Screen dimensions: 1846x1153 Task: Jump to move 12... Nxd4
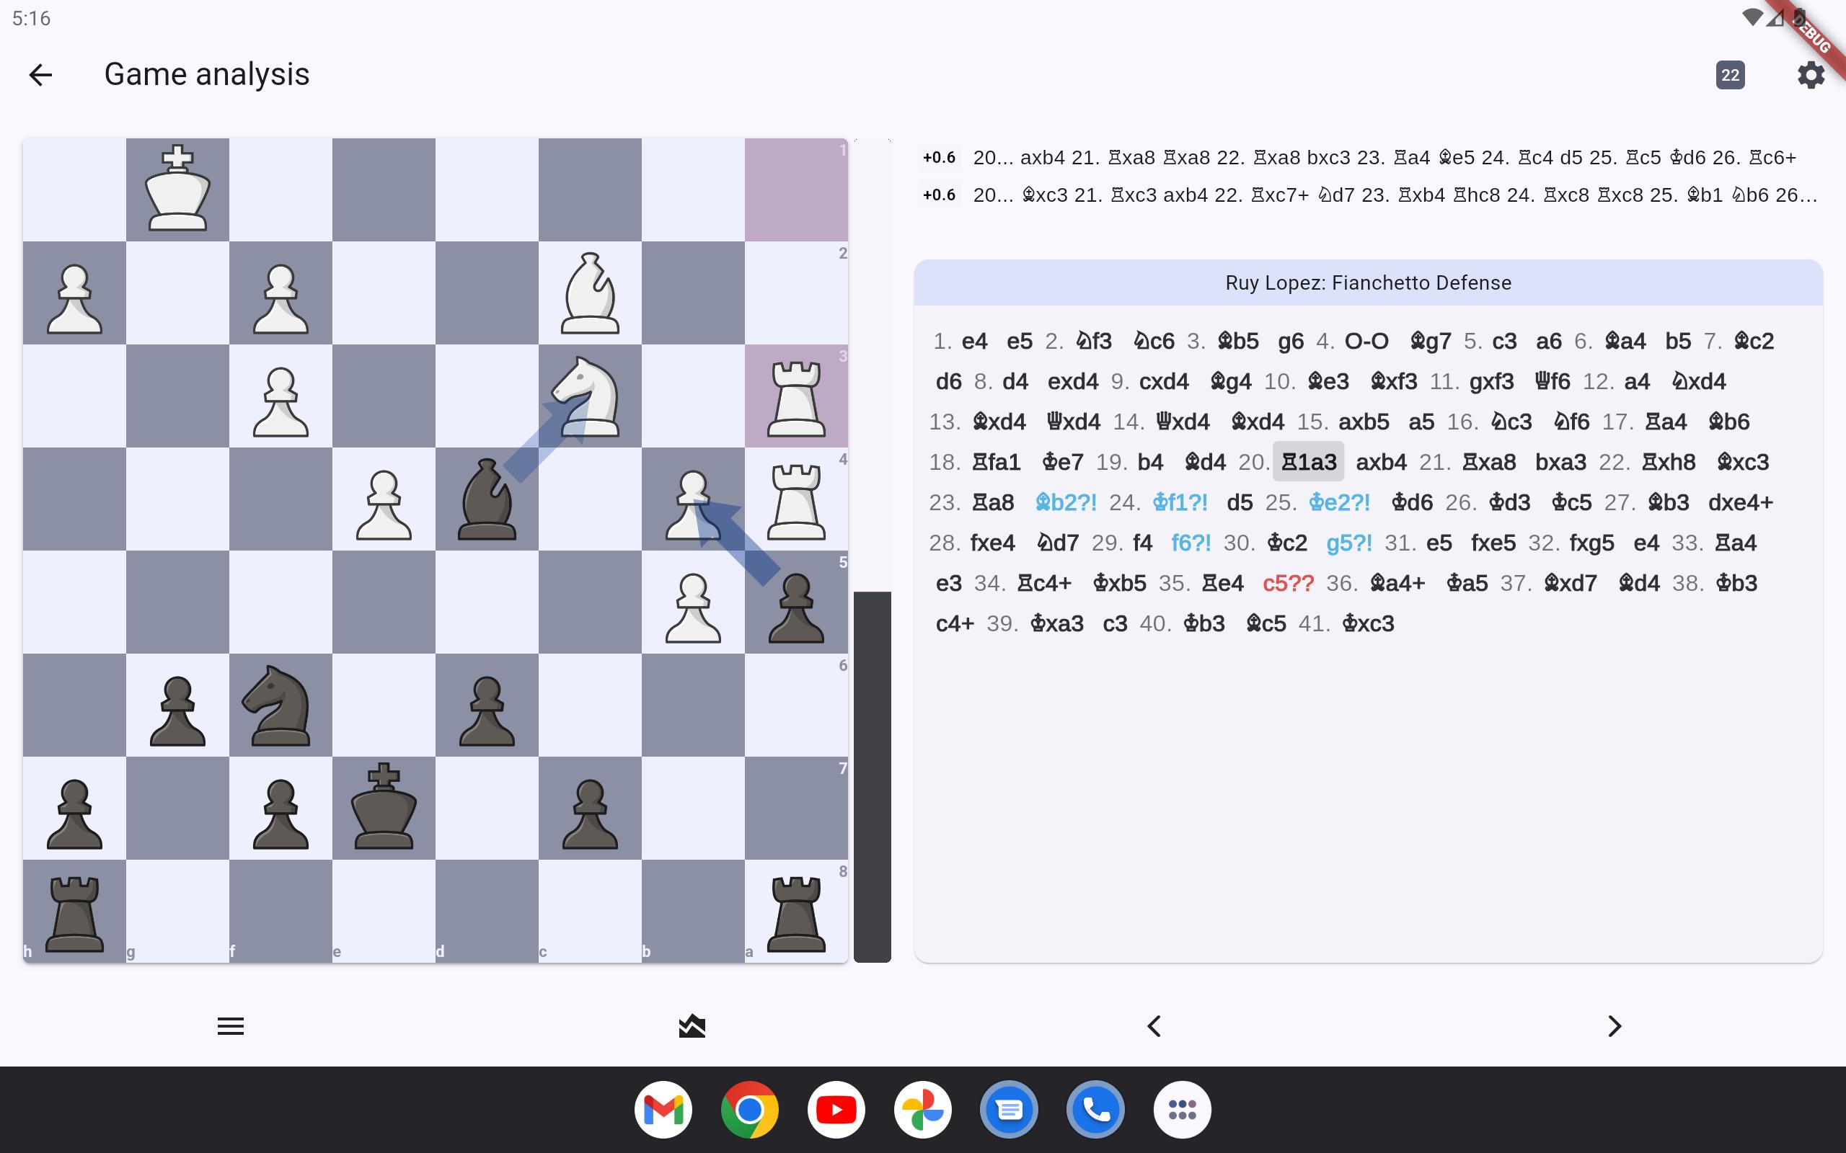click(1699, 381)
